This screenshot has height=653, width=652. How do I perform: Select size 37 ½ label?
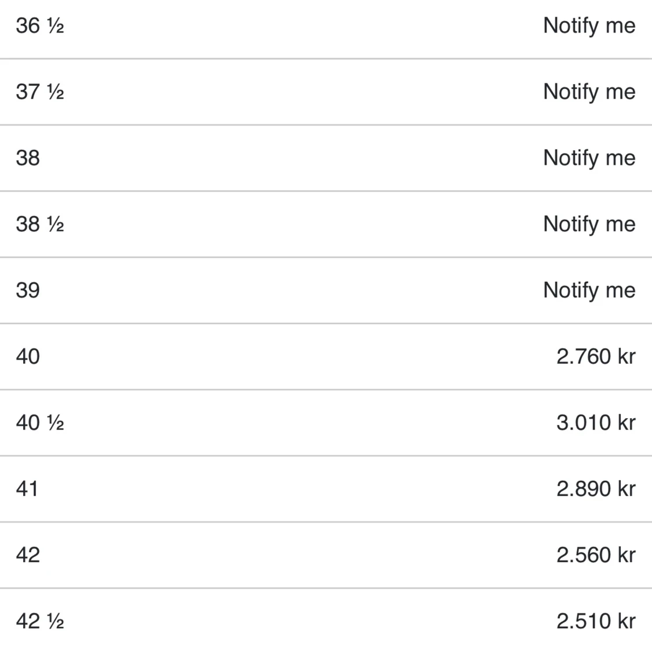pyautogui.click(x=40, y=92)
